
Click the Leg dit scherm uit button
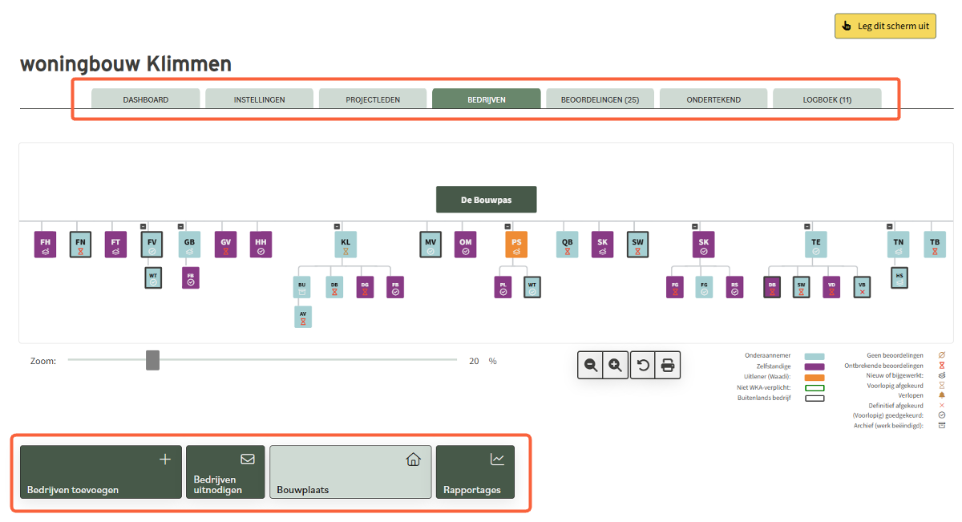pyautogui.click(x=885, y=26)
